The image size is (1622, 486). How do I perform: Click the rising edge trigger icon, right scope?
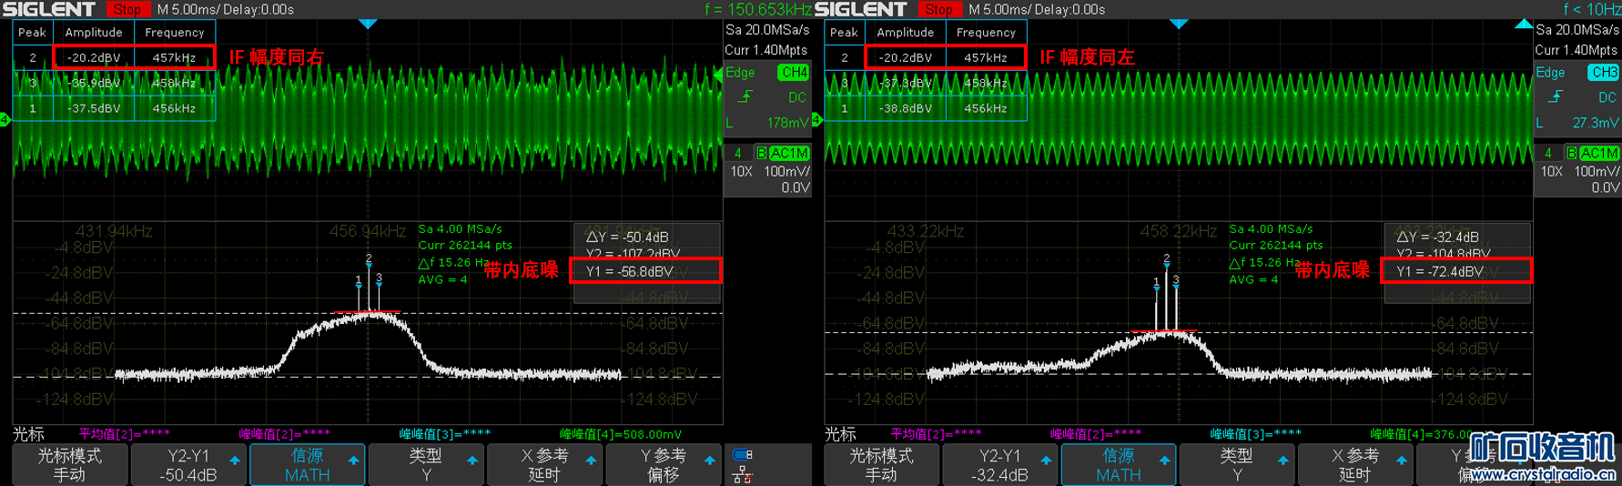pyautogui.click(x=1556, y=97)
